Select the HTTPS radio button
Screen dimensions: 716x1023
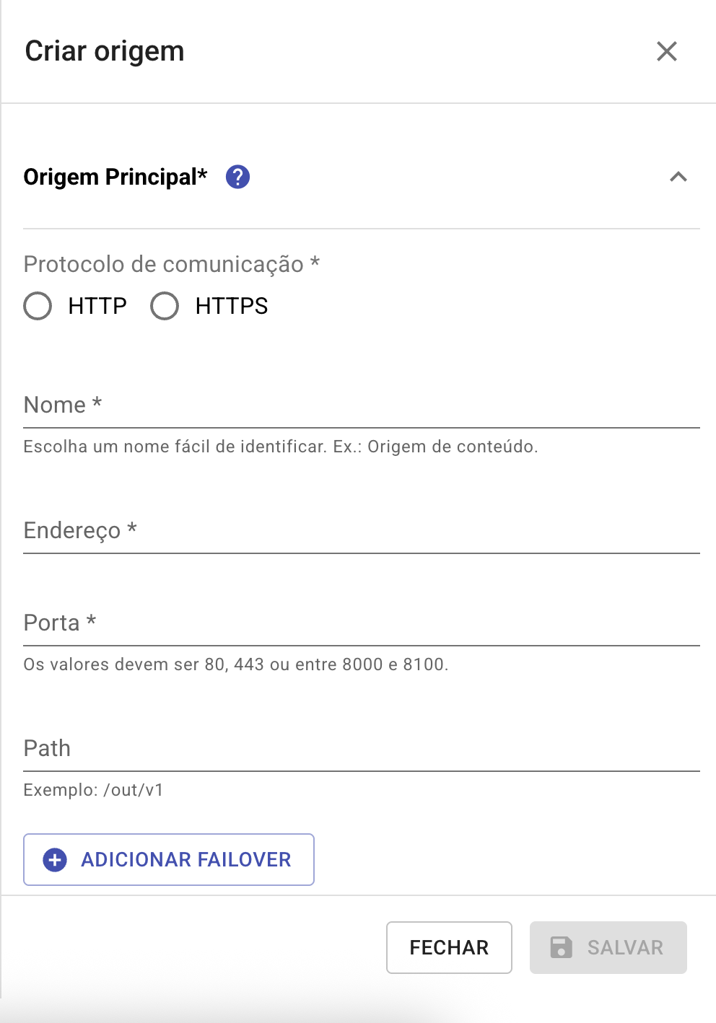tap(165, 306)
